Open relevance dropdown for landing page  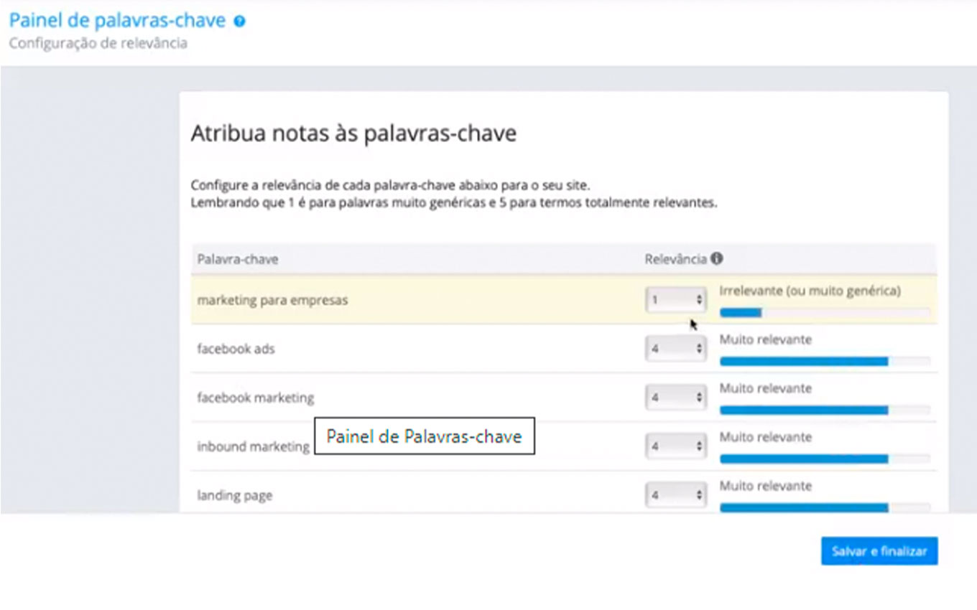[x=676, y=495]
